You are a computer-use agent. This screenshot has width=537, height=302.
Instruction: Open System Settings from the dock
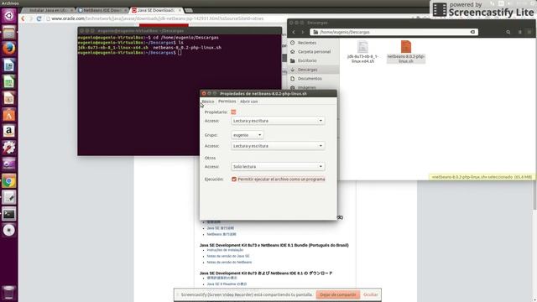(x=9, y=148)
